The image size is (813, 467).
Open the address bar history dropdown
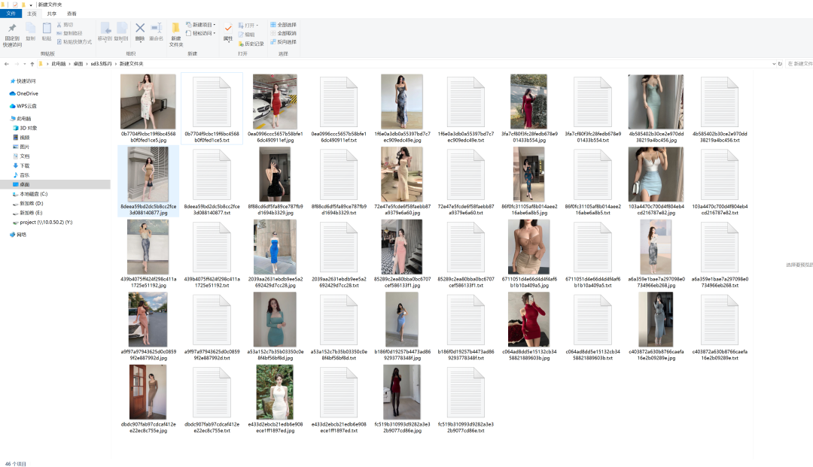point(774,64)
